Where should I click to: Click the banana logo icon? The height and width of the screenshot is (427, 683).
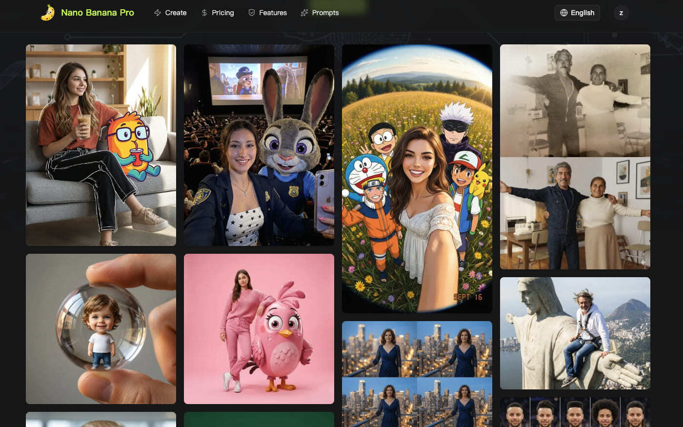point(48,13)
